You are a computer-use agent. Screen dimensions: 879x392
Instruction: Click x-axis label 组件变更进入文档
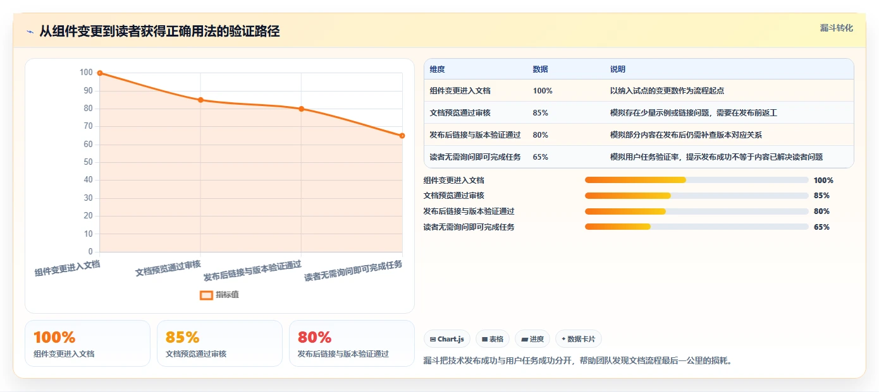[x=68, y=268]
